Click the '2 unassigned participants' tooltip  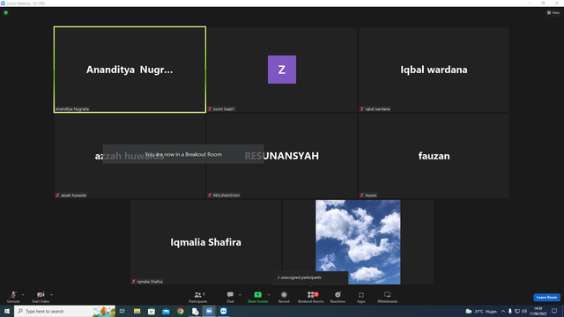tap(310, 277)
